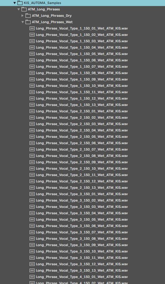Viewport: 165px width, 284px height.
Task: Click waveform icon of Type_3_150_09 Wet sample
Action: (x=32, y=245)
